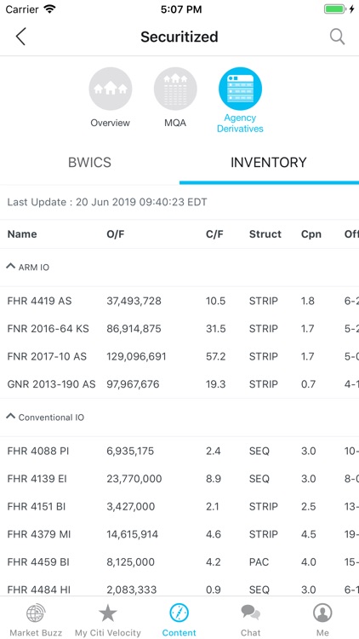Click O/F value 129,096,691
The height and width of the screenshot is (639, 359).
coord(136,356)
